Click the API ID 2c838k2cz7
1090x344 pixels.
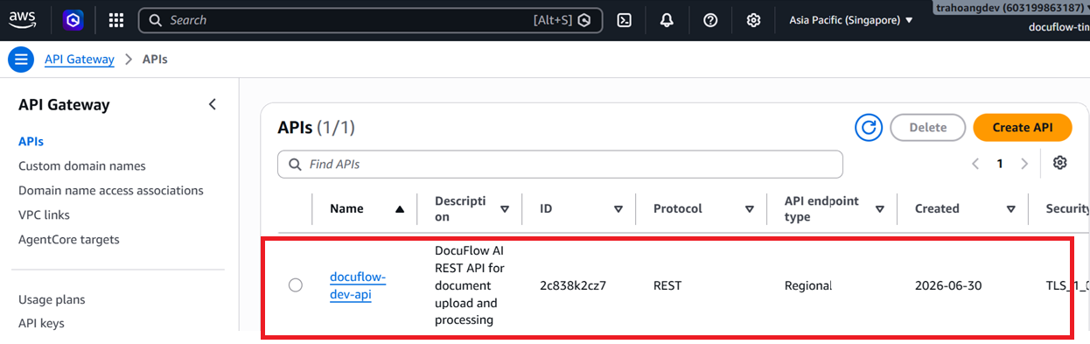pyautogui.click(x=573, y=285)
